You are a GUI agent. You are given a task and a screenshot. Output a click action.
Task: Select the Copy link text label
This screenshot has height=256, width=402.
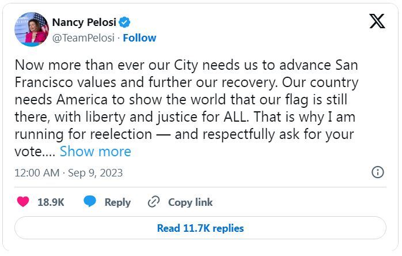[190, 202]
